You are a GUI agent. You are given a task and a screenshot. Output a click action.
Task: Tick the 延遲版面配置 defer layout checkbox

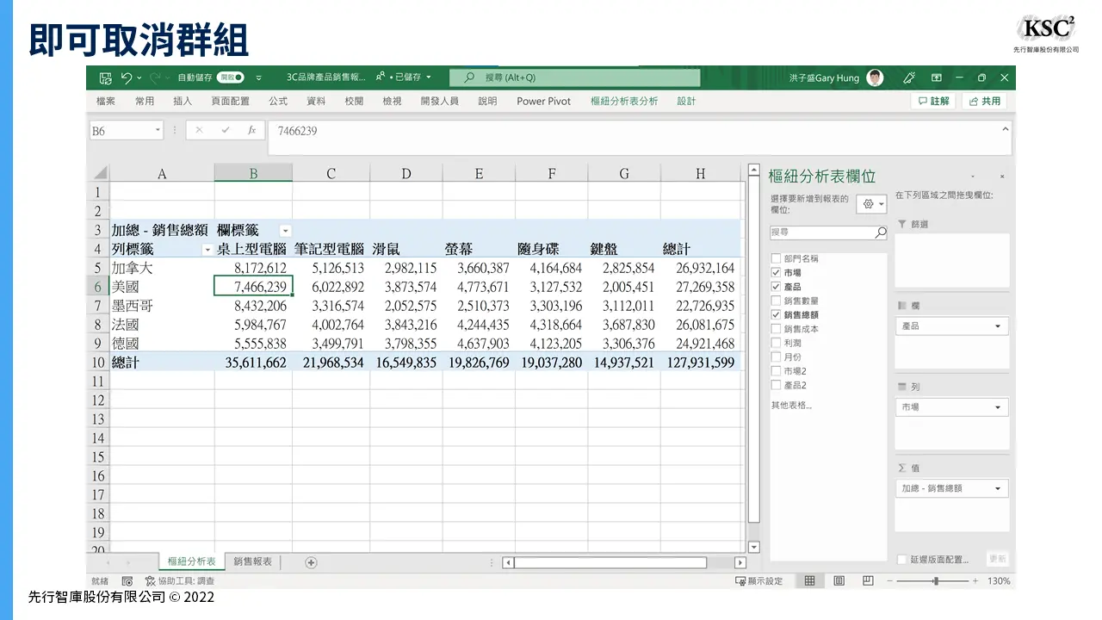901,559
